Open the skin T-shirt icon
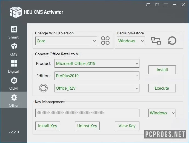This screenshot has width=189, height=143. [157, 5]
